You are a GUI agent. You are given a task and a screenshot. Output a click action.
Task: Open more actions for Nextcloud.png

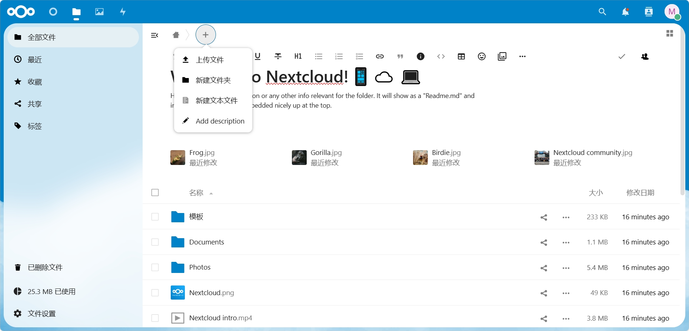pos(566,293)
